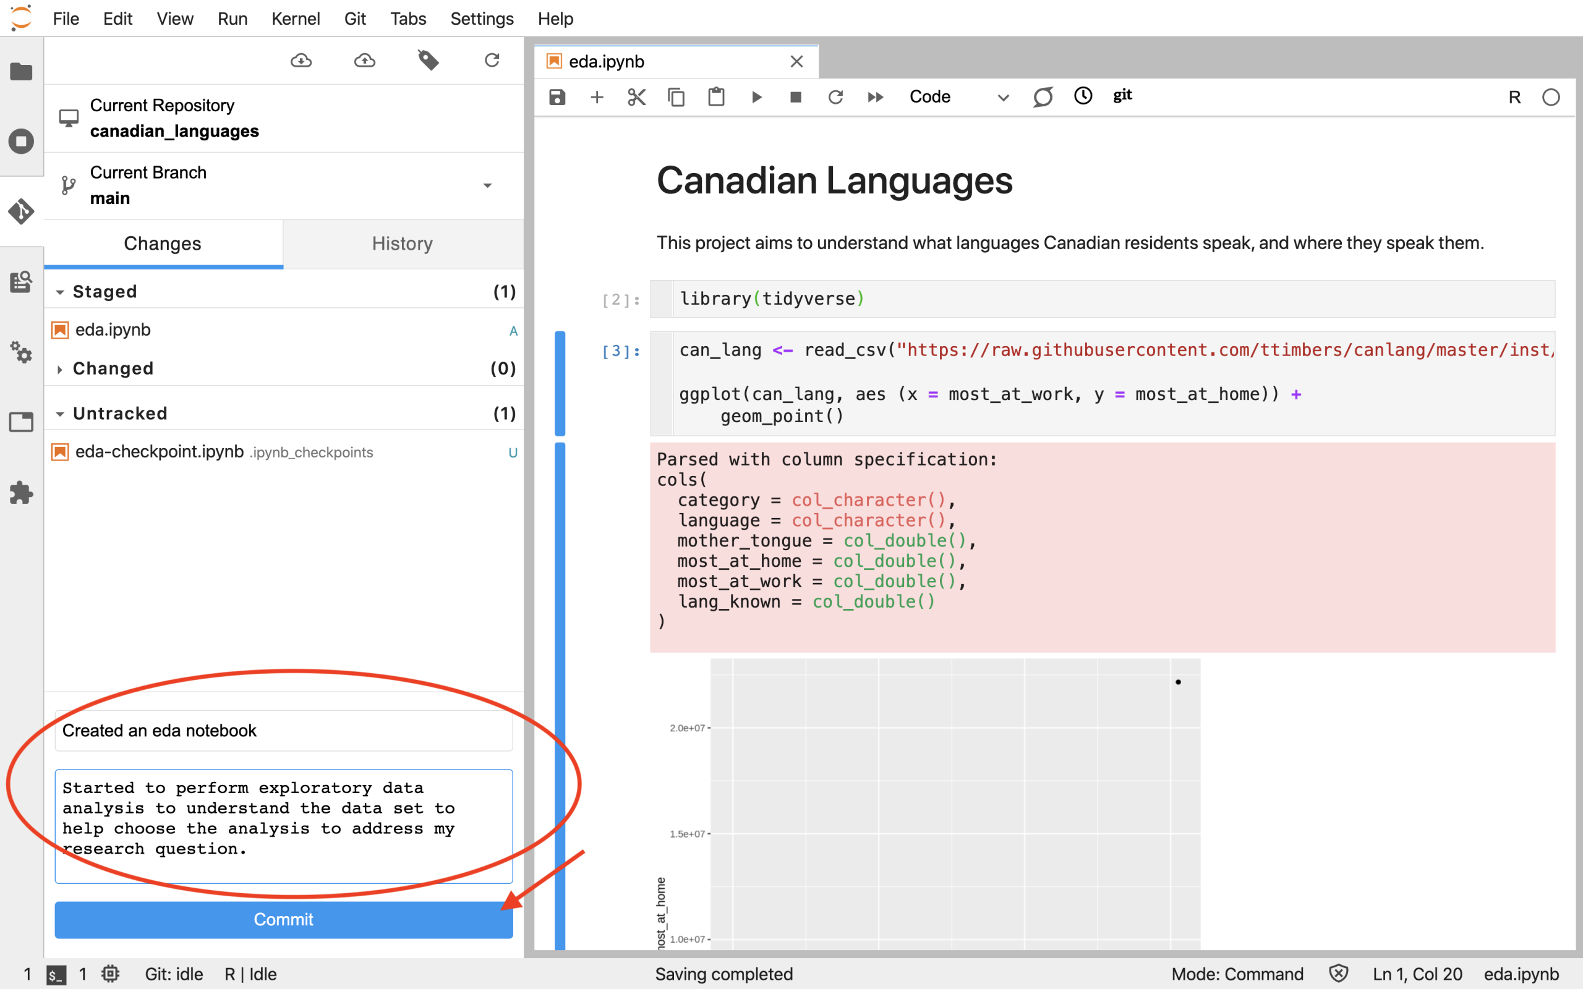This screenshot has width=1583, height=989.
Task: Pull latest changes with cloud download icon
Action: click(301, 61)
